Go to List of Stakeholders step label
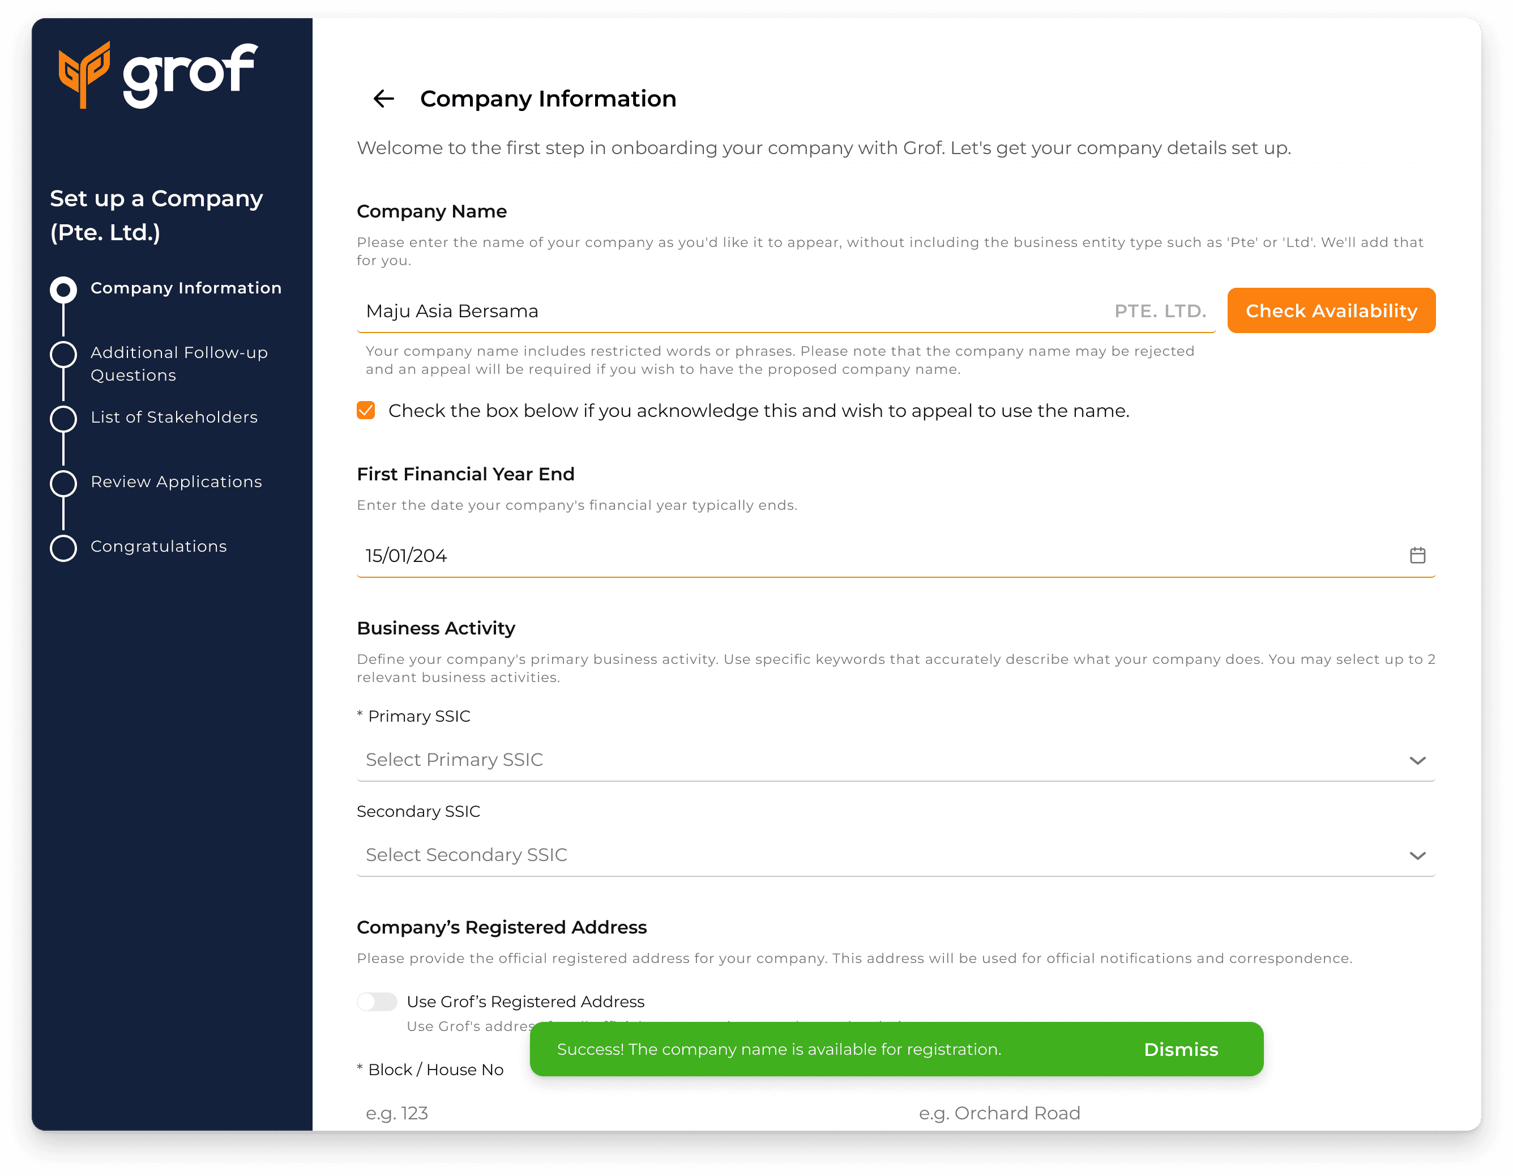1513x1176 pixels. [174, 417]
